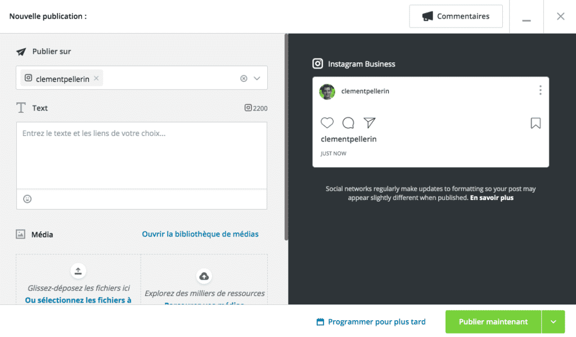576x337 pixels.
Task: Click into the post text input area
Action: pyautogui.click(x=142, y=156)
